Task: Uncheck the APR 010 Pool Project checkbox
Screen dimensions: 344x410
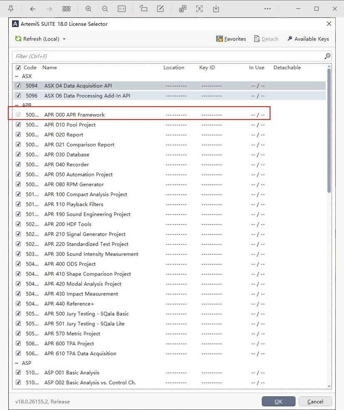Action: [18, 124]
